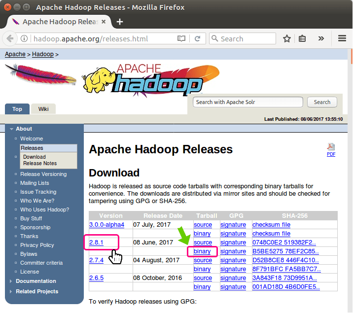353x313 pixels.
Task: Open Who We Are? sidebar link
Action: pos(37,201)
